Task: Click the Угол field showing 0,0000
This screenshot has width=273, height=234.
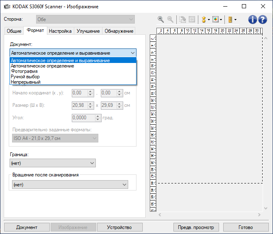Action: [x=83, y=118]
